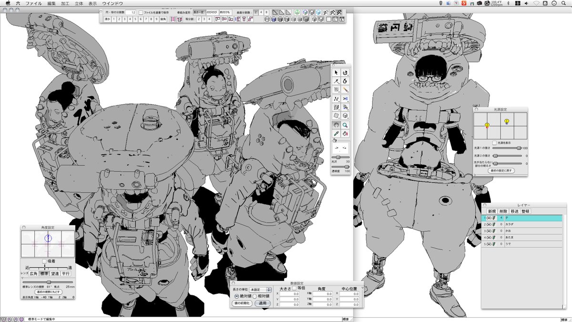The width and height of the screenshot is (572, 322).
Task: Select the polyline drawing tool
Action: pyautogui.click(x=336, y=98)
